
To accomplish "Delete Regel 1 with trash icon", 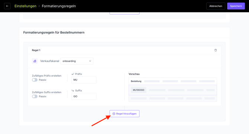I will pyautogui.click(x=216, y=50).
